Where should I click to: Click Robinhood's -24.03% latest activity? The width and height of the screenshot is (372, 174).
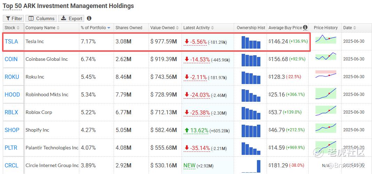click(197, 95)
